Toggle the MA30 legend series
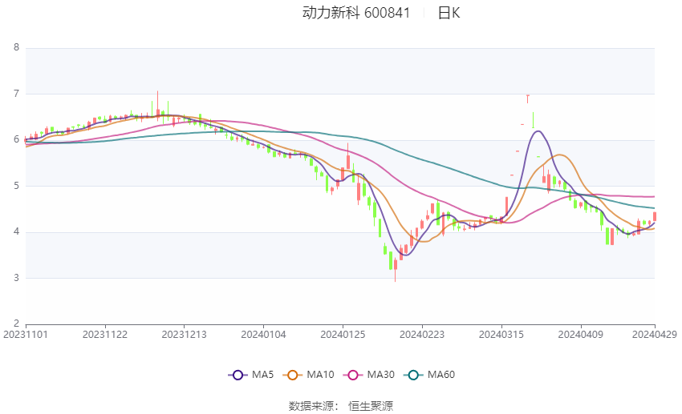 click(x=369, y=375)
